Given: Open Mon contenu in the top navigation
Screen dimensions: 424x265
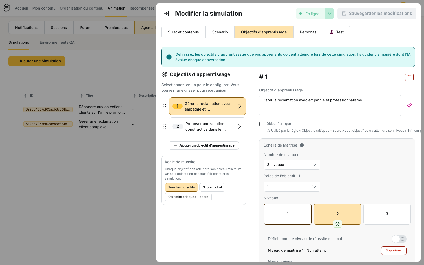Looking at the screenshot, I should (44, 8).
